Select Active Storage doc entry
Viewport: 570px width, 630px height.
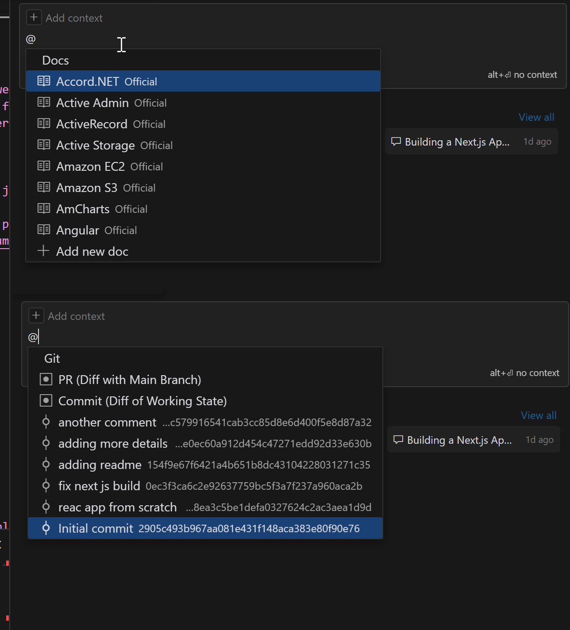click(x=203, y=145)
